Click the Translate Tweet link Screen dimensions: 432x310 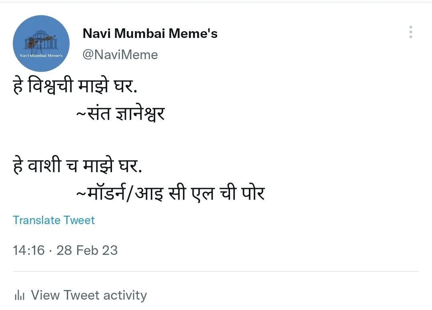pos(54,220)
